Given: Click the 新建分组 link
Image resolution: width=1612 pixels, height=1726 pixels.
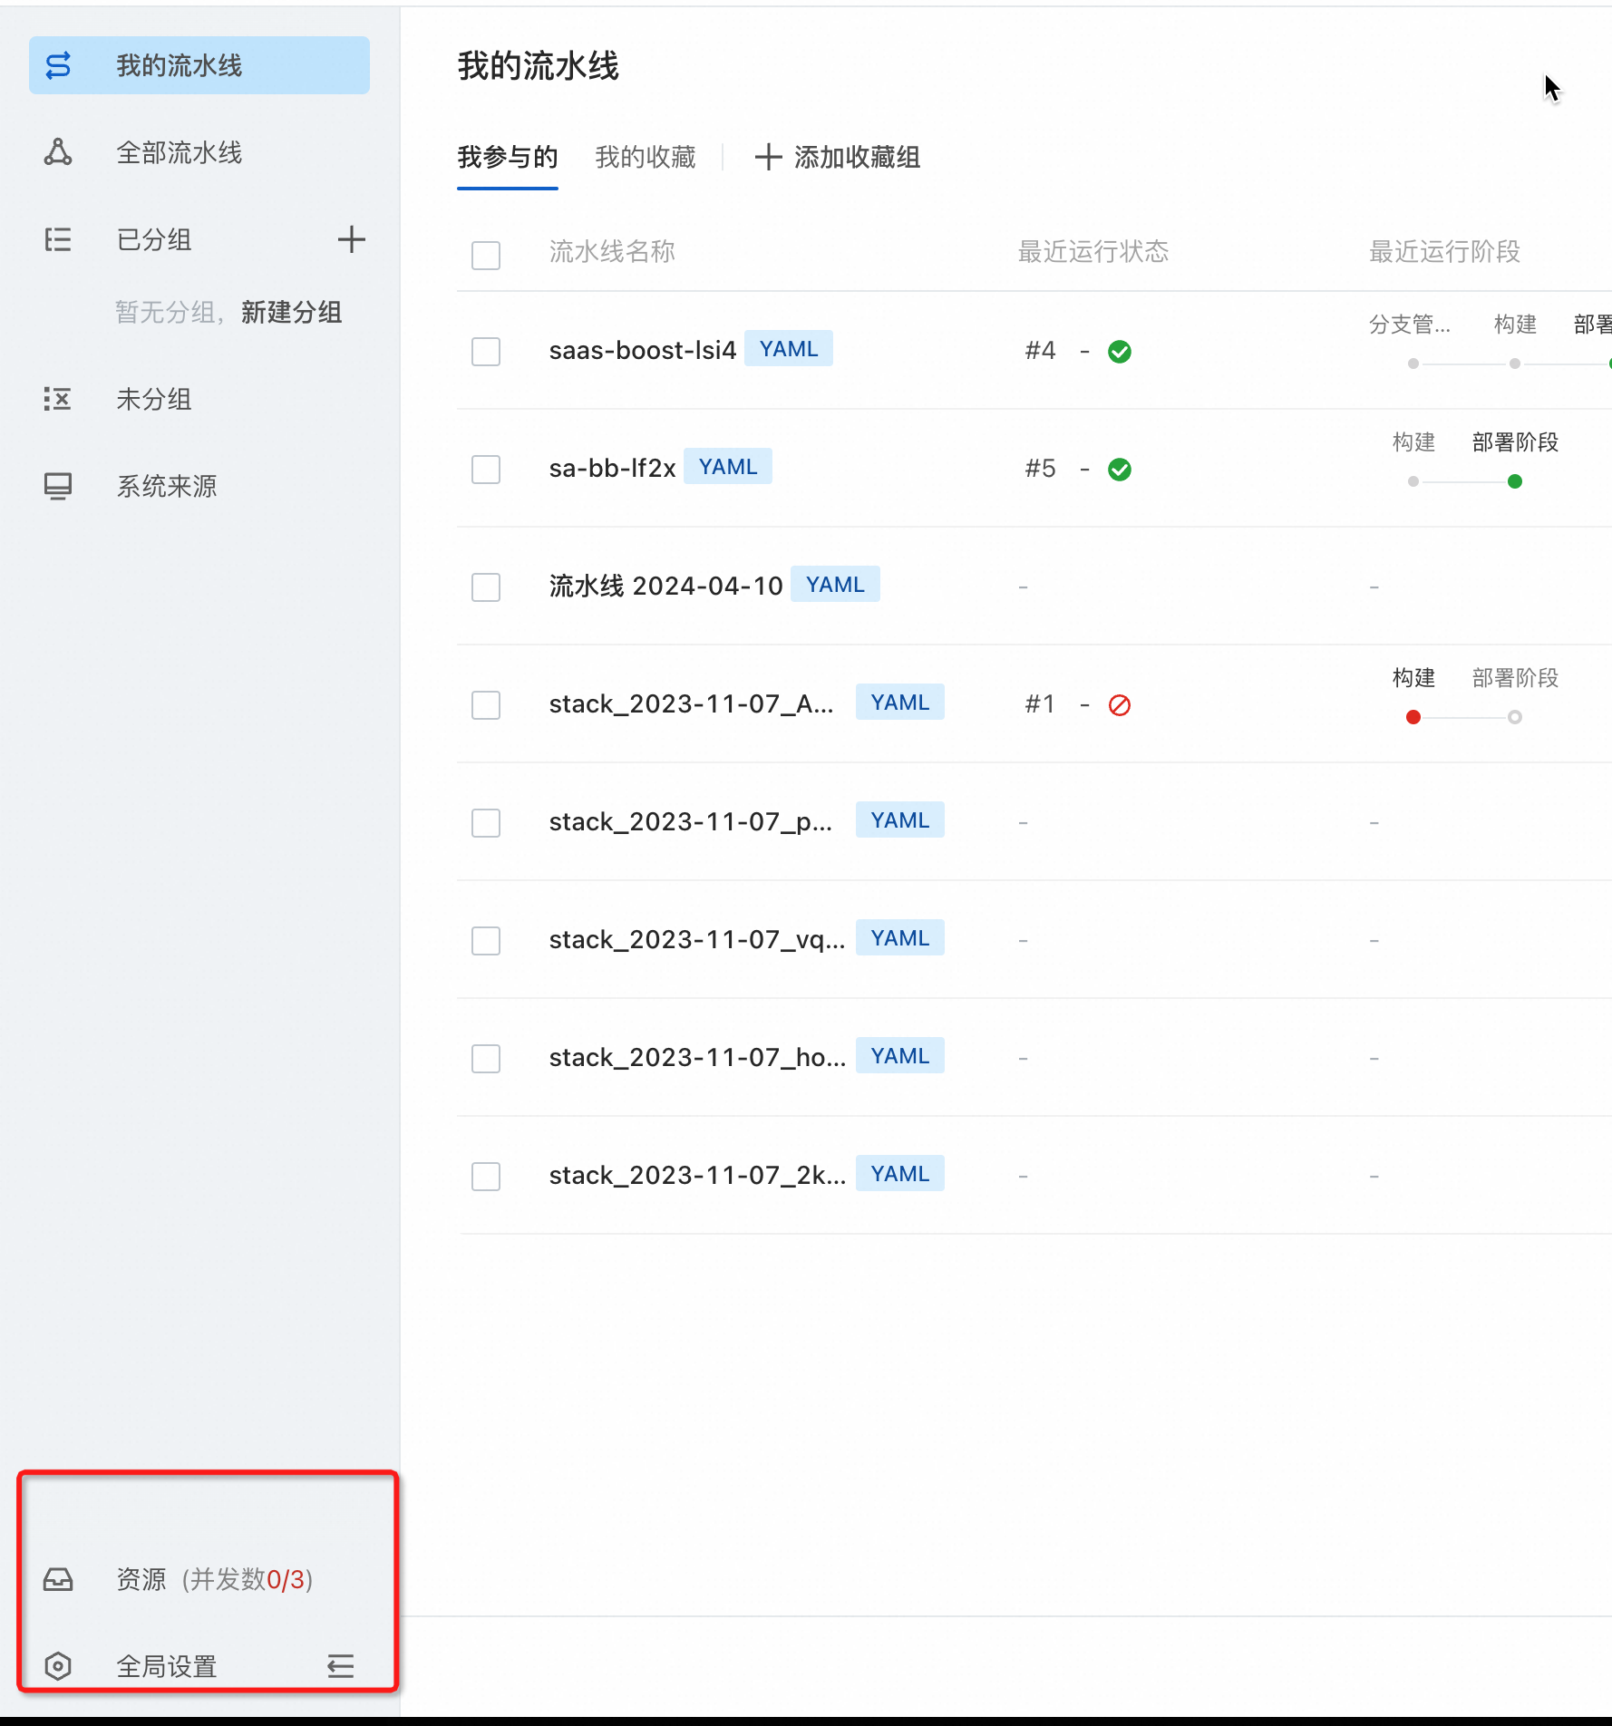Looking at the screenshot, I should coord(292,313).
